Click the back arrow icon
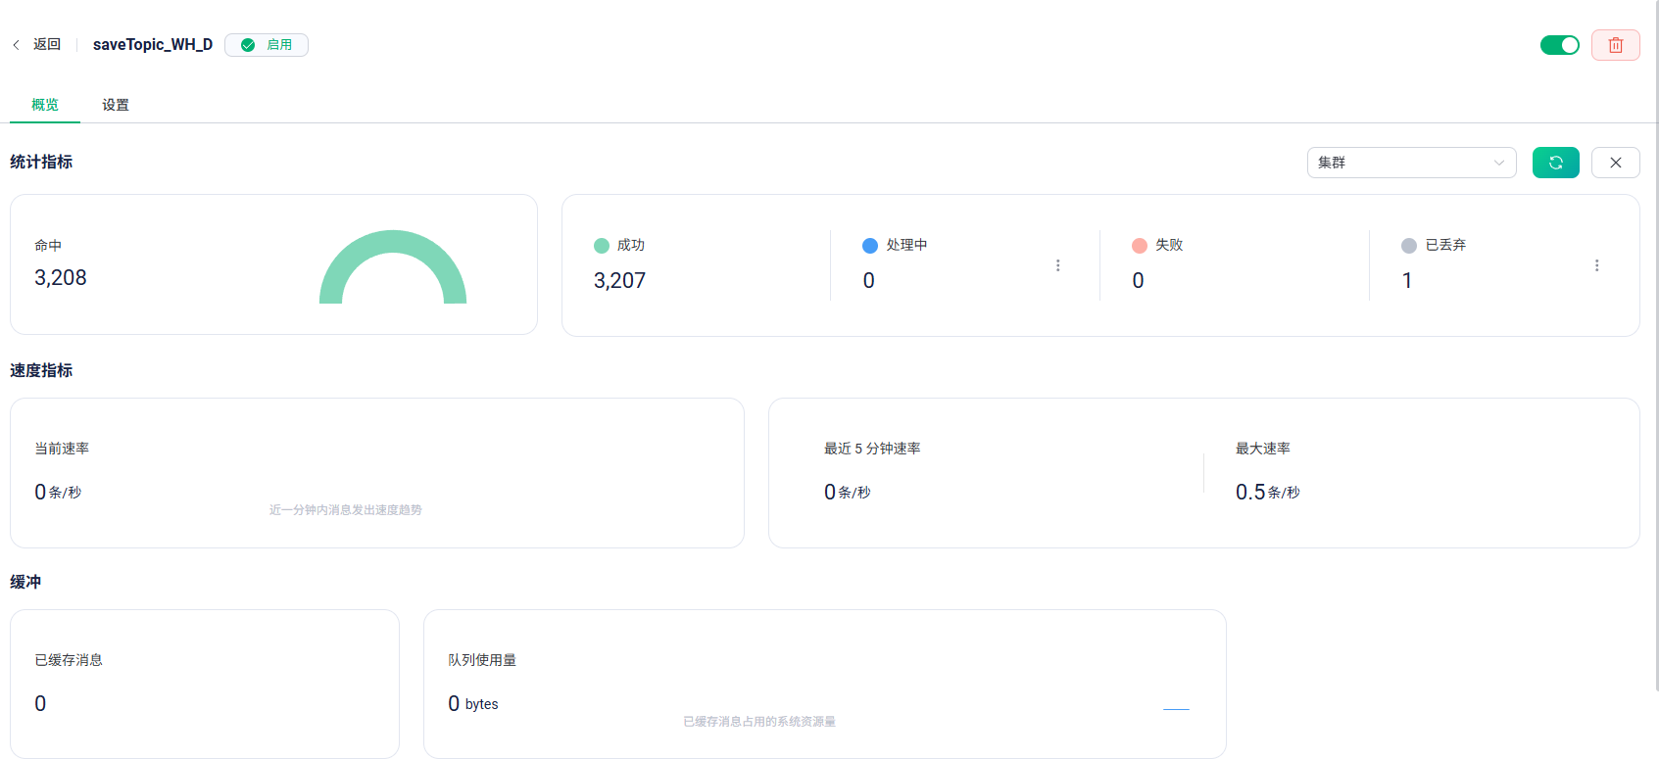The width and height of the screenshot is (1659, 759). [x=17, y=45]
